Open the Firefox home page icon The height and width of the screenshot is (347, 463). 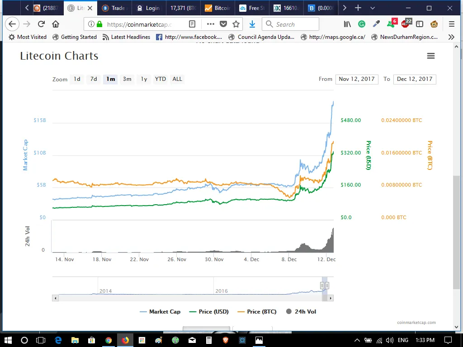pos(56,24)
